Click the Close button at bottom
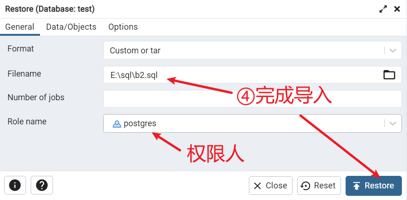Screen dimensions: 407x200 (x=270, y=186)
